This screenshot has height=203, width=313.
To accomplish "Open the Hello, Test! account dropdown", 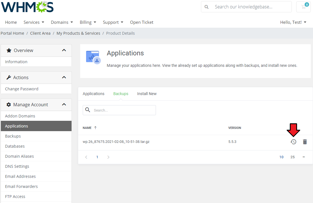I will [293, 22].
